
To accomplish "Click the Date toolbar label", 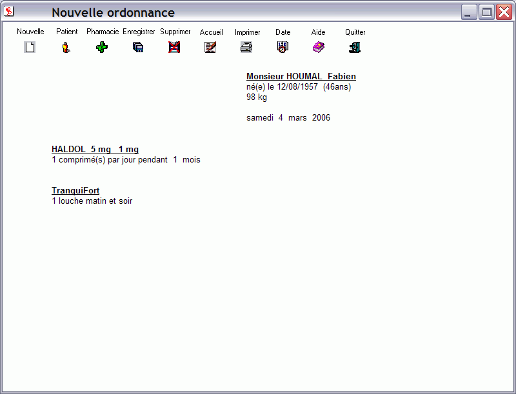I will pos(283,32).
